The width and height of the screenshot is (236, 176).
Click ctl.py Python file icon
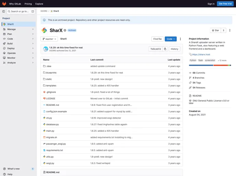[x=44, y=118]
